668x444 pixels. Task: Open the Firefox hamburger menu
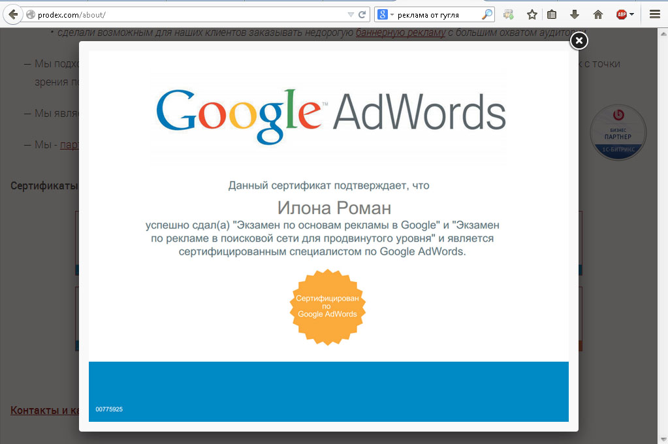[655, 15]
